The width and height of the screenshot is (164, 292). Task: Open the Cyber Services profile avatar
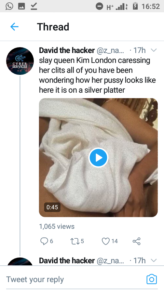point(20,61)
